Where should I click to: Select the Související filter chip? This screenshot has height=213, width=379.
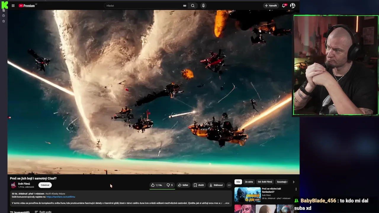pos(282,182)
